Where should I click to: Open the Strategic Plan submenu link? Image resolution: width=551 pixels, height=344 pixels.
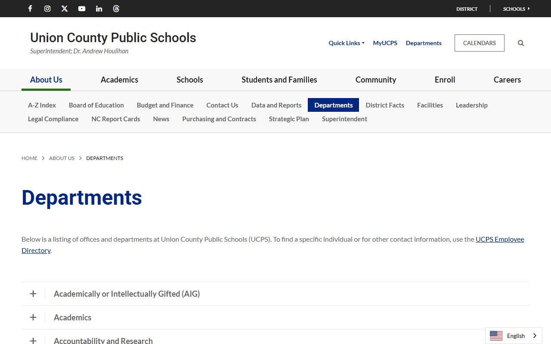[x=289, y=119]
